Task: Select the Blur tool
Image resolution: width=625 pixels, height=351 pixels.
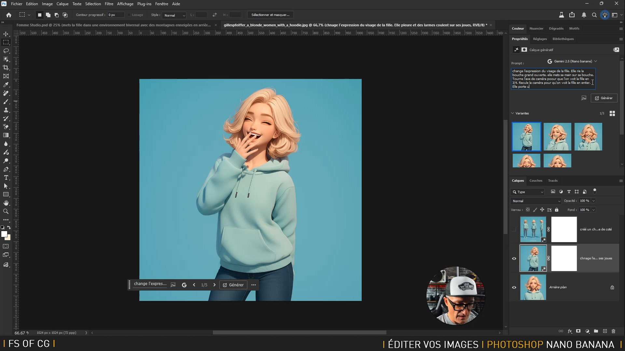Action: [6, 144]
